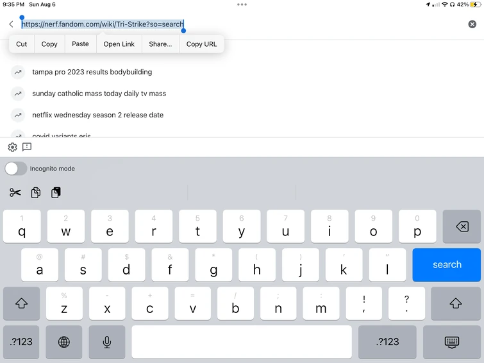Image resolution: width=484 pixels, height=363 pixels.
Task: Tap the p key
Action: pos(417,226)
